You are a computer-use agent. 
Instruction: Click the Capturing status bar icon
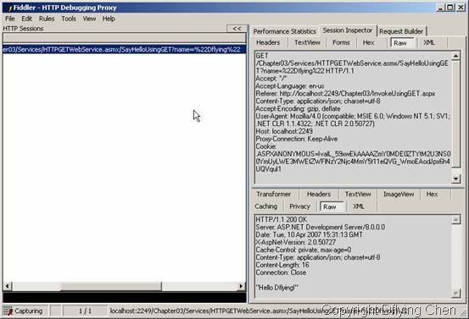[x=8, y=311]
